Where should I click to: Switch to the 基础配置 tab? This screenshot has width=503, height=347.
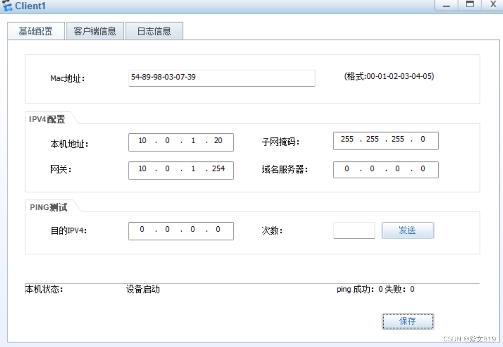pos(36,31)
